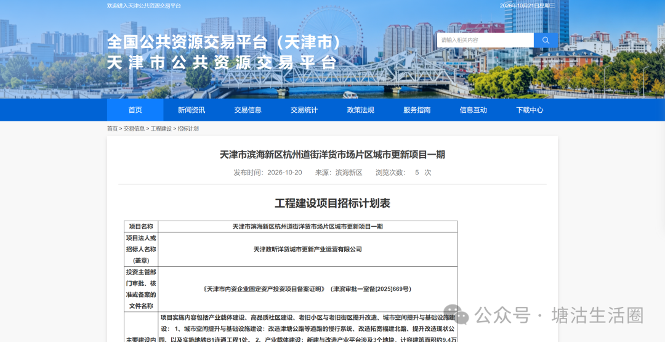The height and width of the screenshot is (342, 665).
Task: Click the 首页 breadcrumb link
Action: (x=113, y=129)
